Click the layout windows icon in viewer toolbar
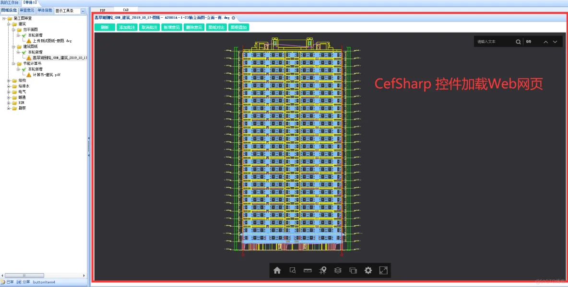568x287 pixels. 353,270
